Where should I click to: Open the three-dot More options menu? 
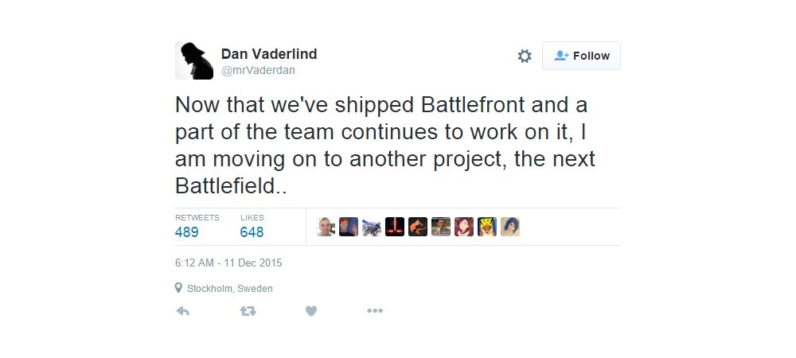point(375,311)
